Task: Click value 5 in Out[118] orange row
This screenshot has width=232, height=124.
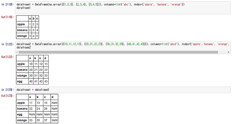Action: [x=37, y=36]
